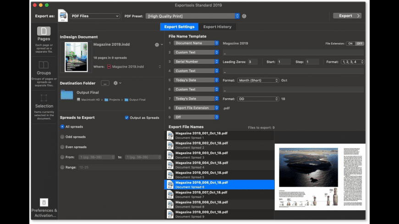This screenshot has width=399, height=224.
Task: Click the spread preview thumbnail
Action: (320, 177)
